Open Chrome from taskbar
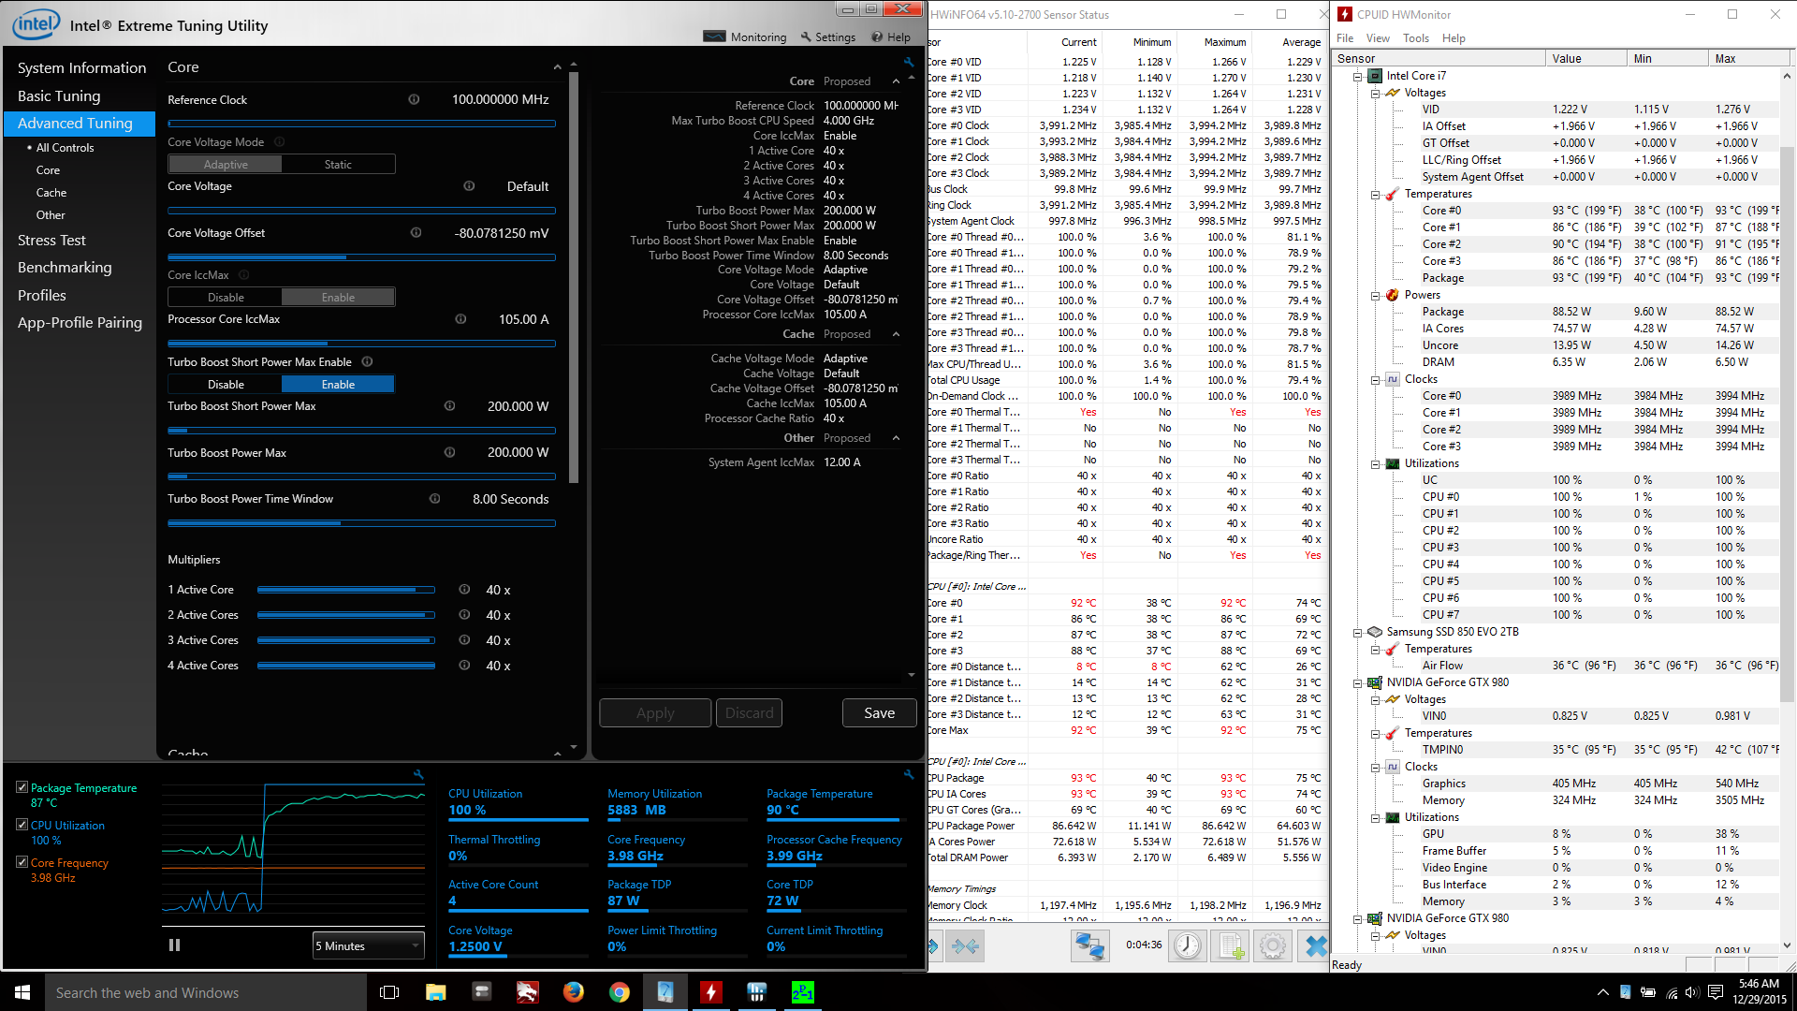 (x=619, y=992)
